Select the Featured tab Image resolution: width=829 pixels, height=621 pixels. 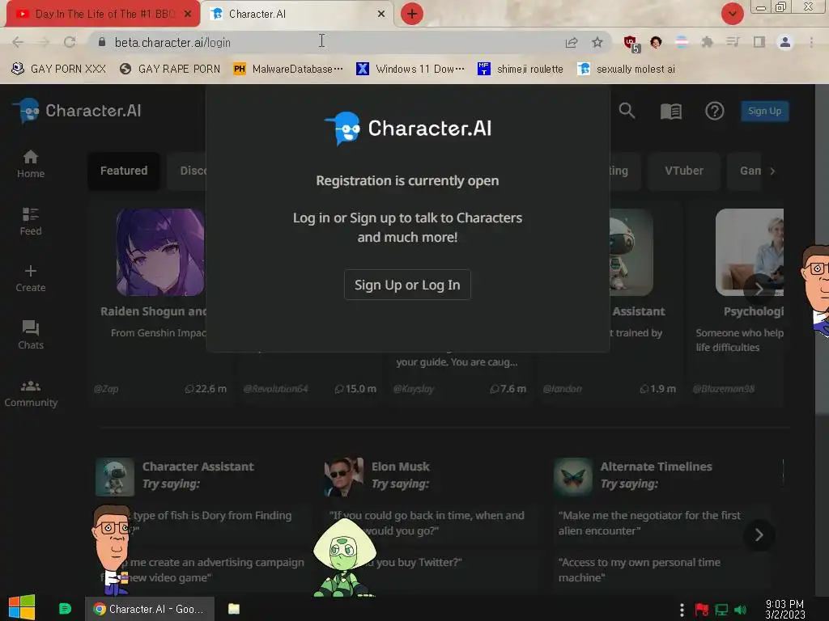tap(124, 171)
